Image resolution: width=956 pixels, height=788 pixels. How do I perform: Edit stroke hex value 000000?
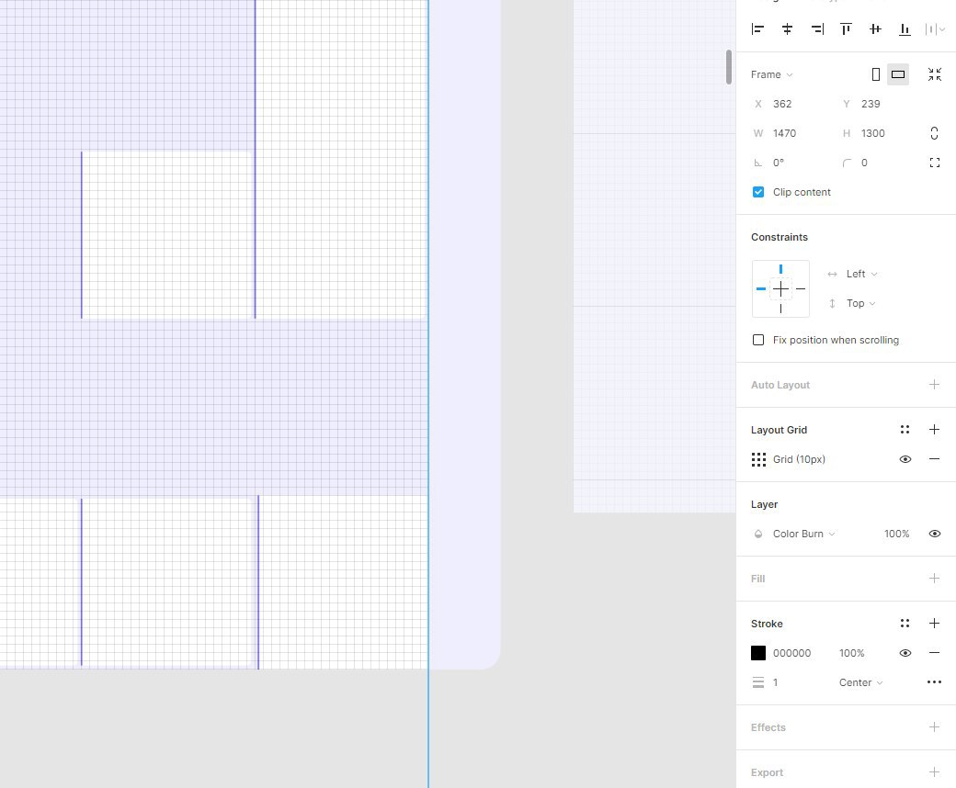[792, 653]
